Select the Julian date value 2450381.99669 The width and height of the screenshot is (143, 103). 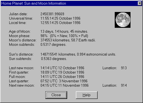[x=52, y=14]
